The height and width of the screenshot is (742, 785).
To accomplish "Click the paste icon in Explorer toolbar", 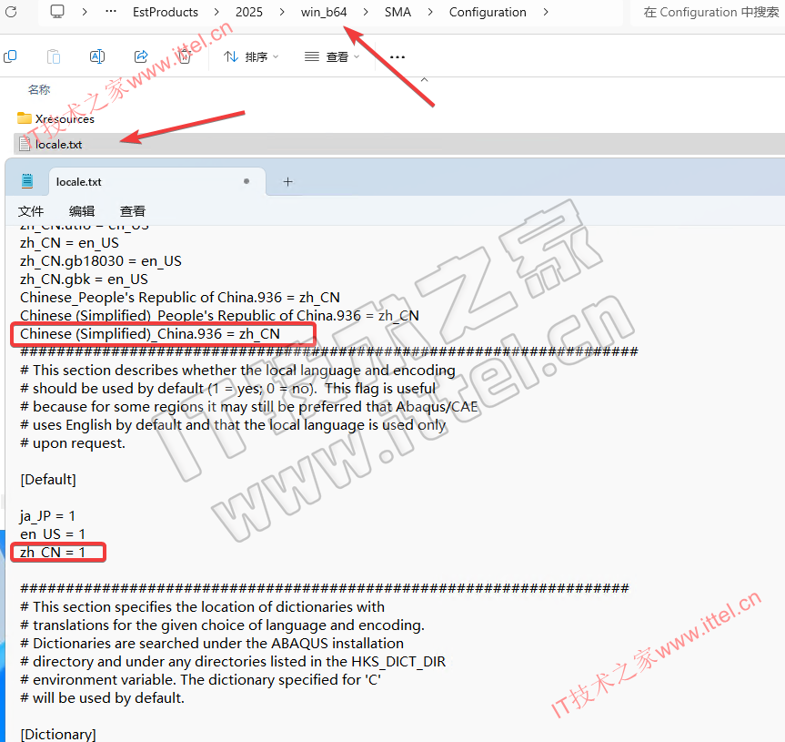I will 54,56.
